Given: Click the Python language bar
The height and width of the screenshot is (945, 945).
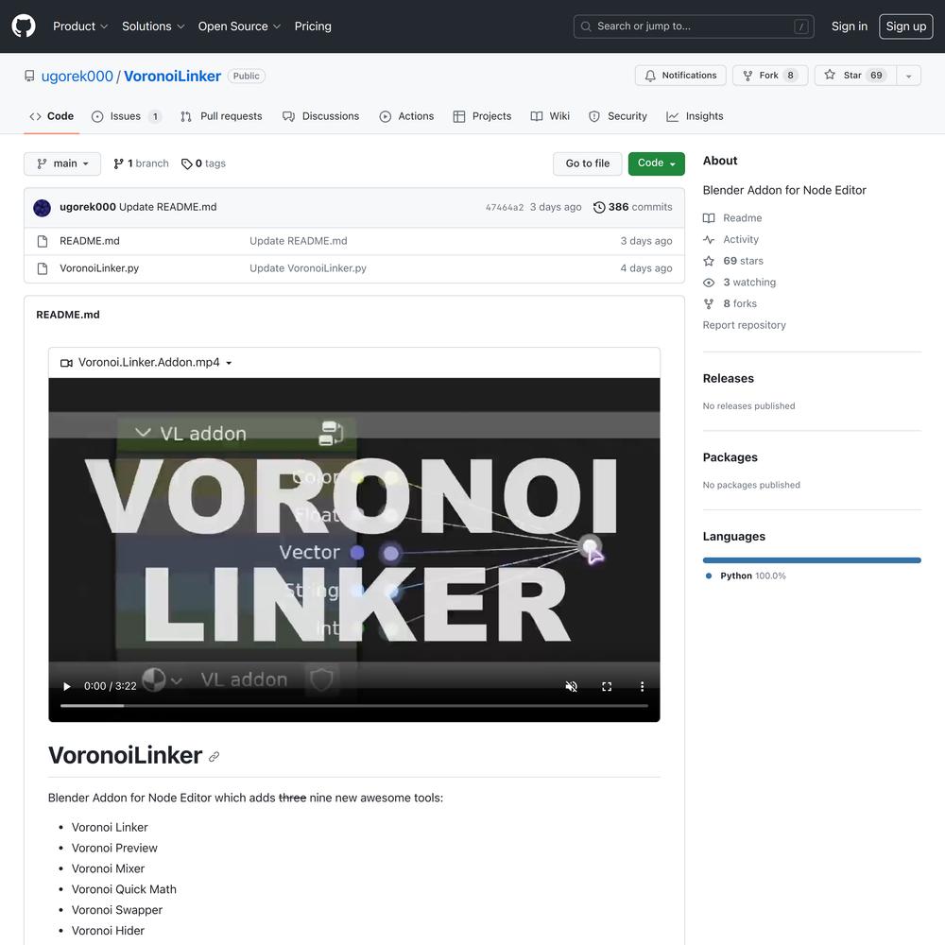Looking at the screenshot, I should tap(812, 560).
